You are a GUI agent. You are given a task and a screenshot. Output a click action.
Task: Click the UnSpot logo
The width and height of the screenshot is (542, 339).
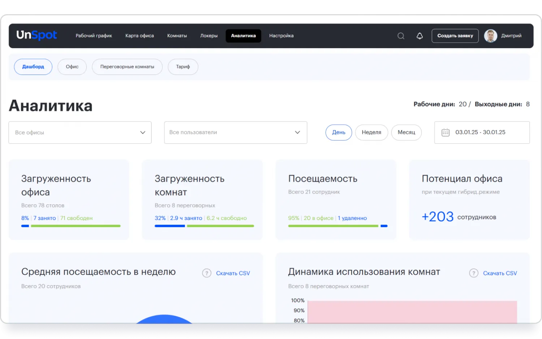click(x=36, y=35)
